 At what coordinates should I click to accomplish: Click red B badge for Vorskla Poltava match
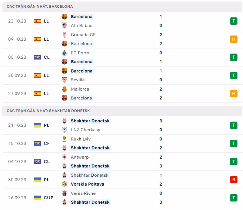point(234,180)
